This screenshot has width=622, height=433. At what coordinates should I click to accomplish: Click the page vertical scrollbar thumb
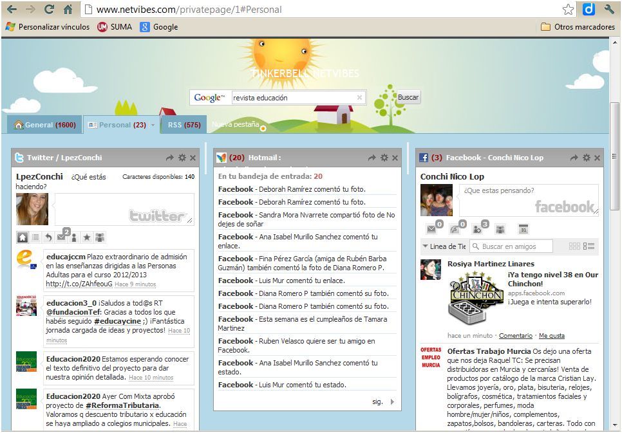(x=615, y=157)
